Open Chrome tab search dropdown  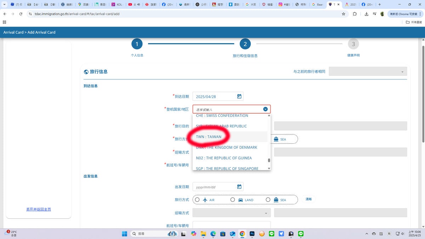click(4, 5)
